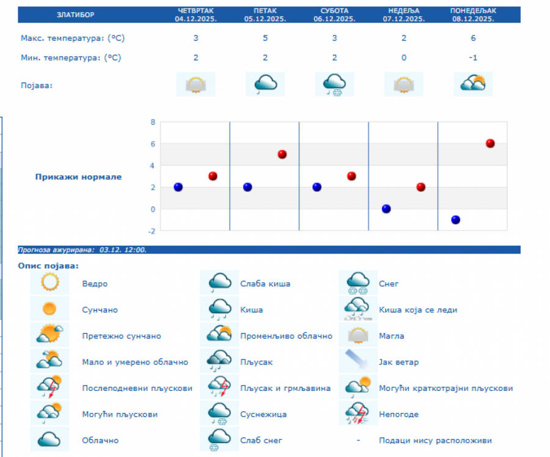
Task: Click the Облачно cloud legend icon
Action: (x=50, y=440)
